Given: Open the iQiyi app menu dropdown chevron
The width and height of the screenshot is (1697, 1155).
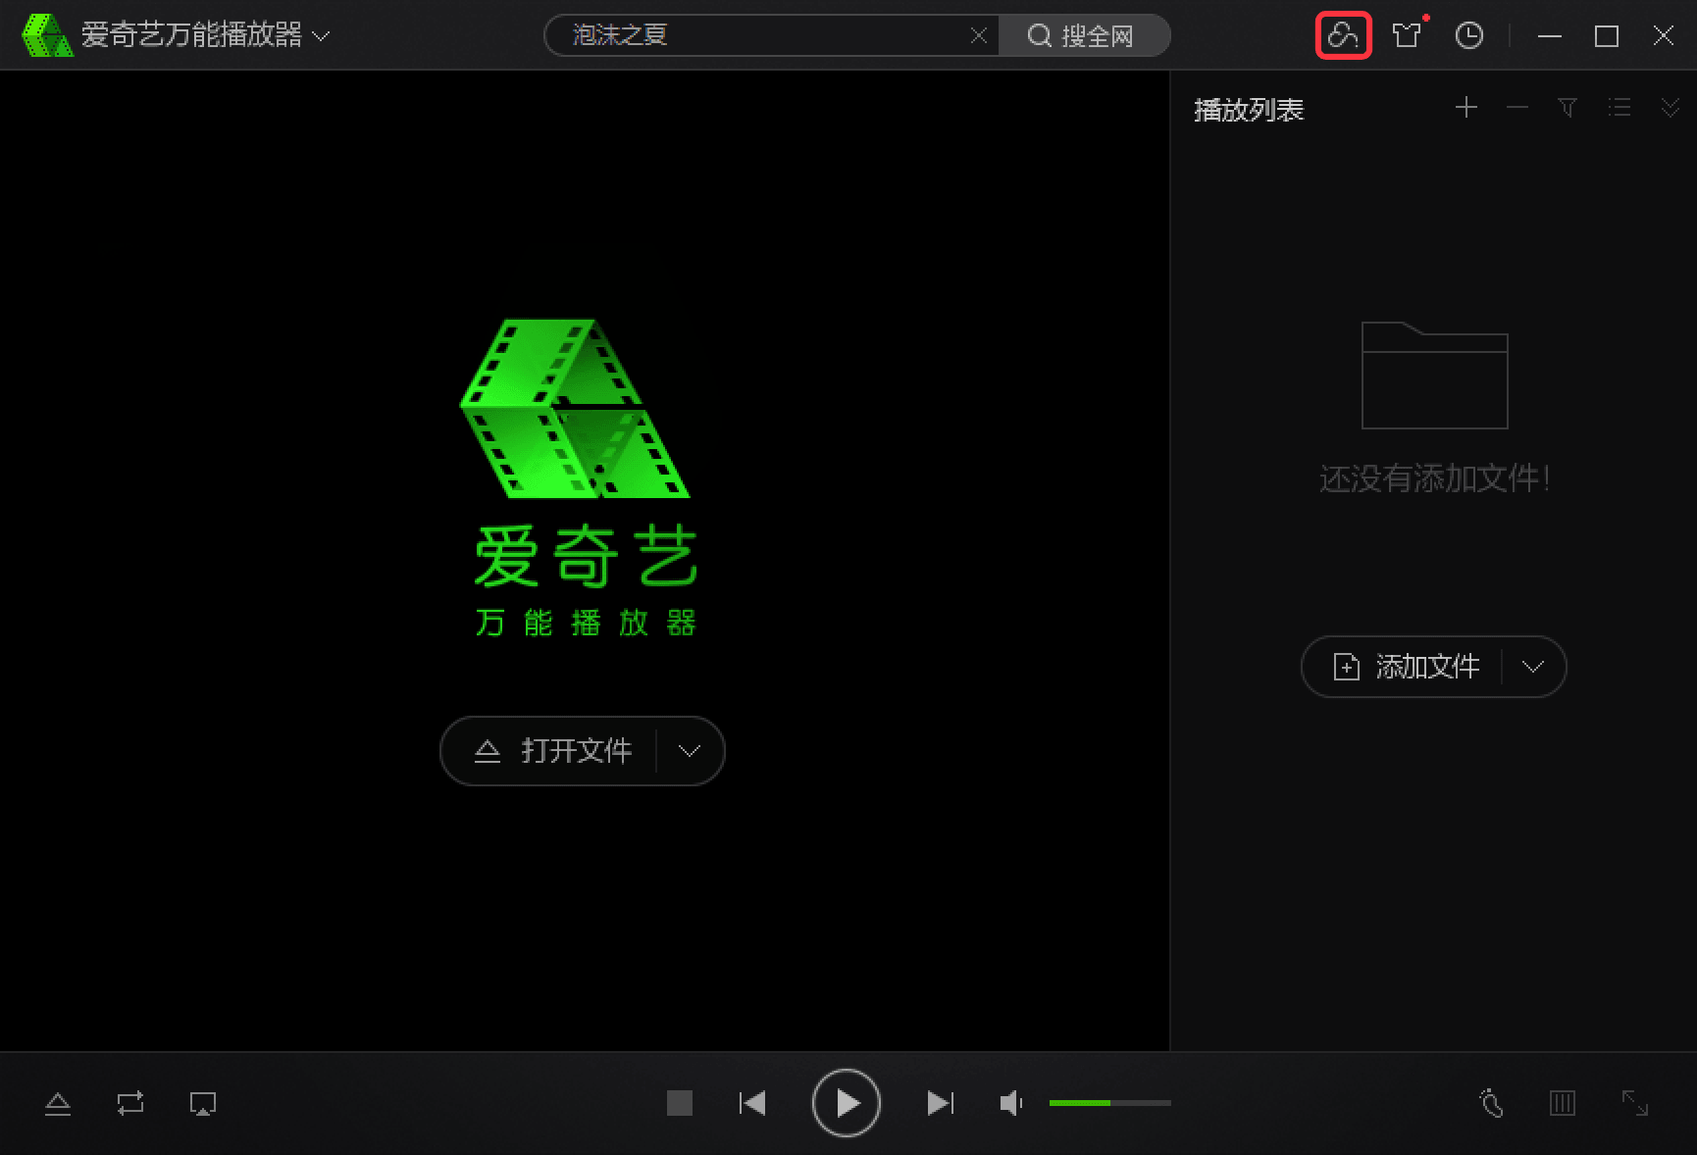Looking at the screenshot, I should [x=321, y=36].
